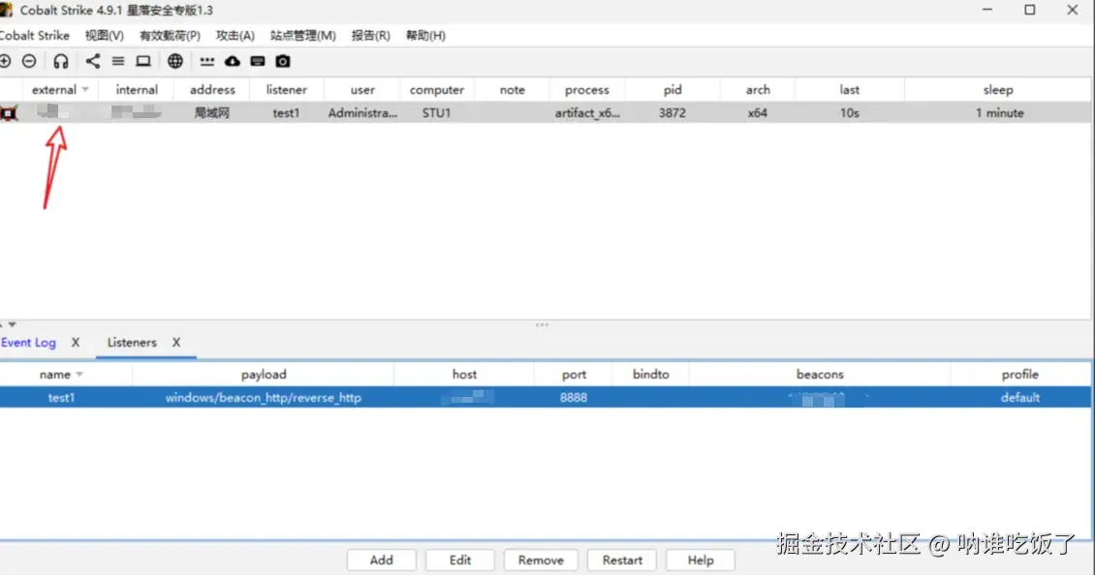Collapse panel with split pane arrow
This screenshot has width=1095, height=575.
coord(12,324)
